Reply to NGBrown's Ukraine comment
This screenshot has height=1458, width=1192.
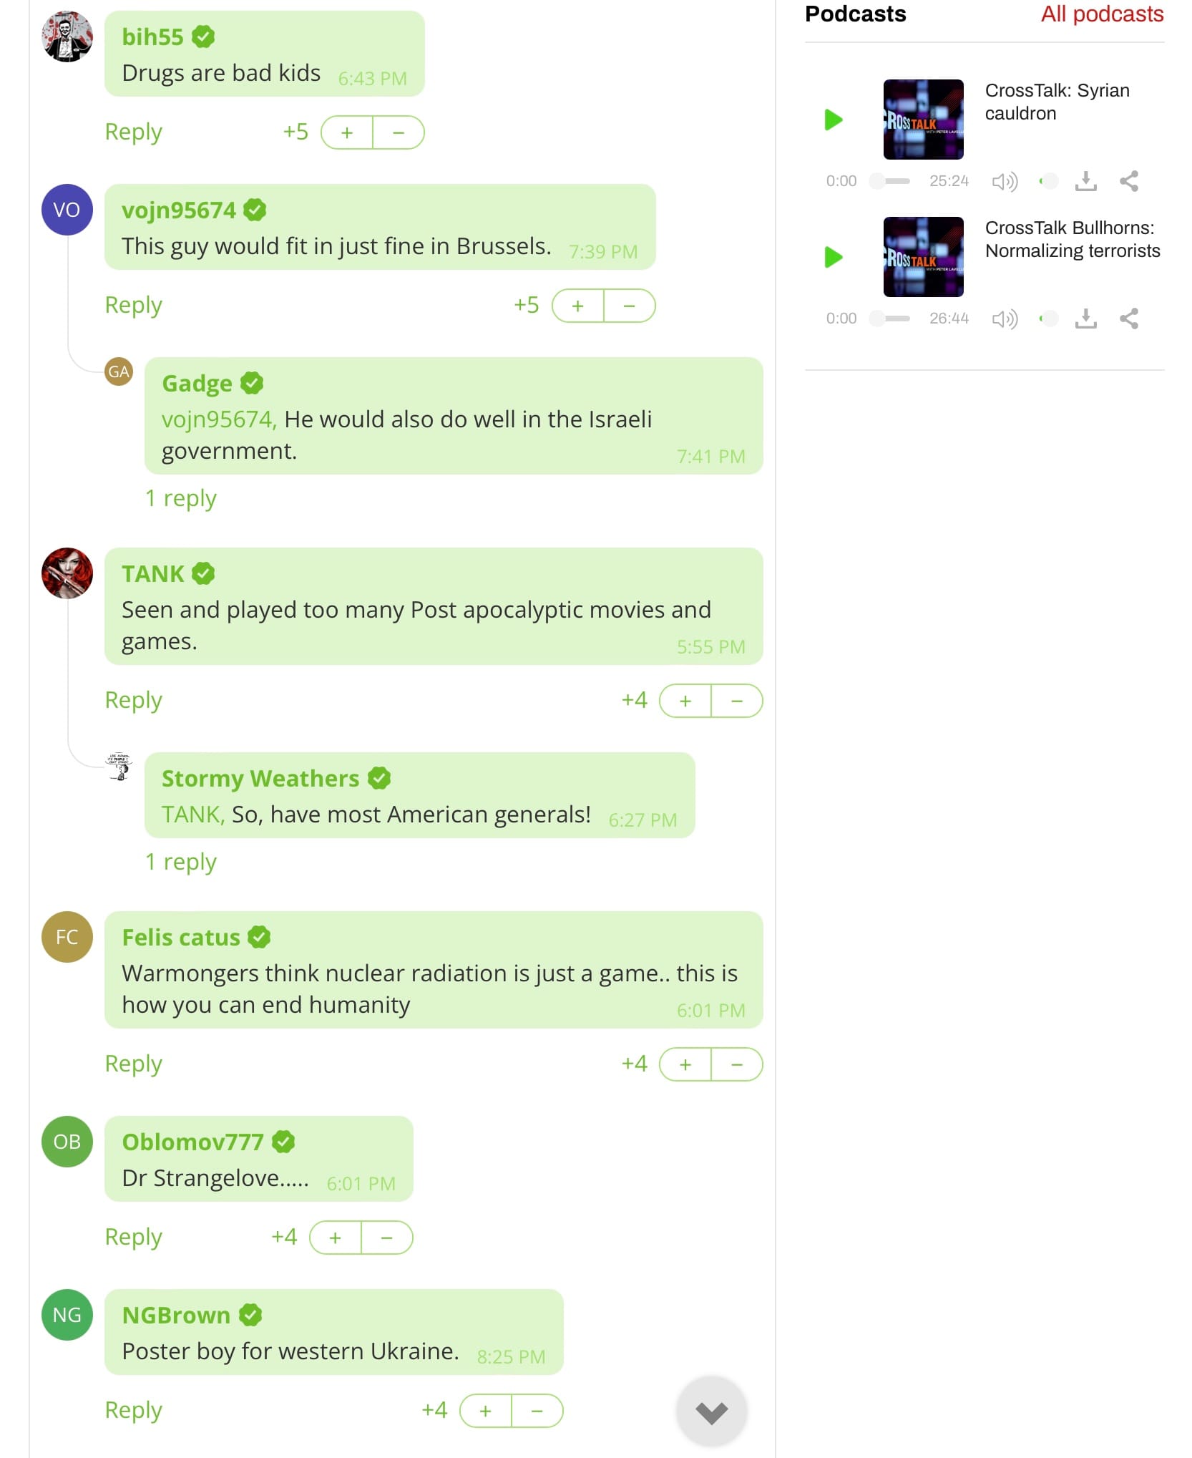[x=134, y=1410]
